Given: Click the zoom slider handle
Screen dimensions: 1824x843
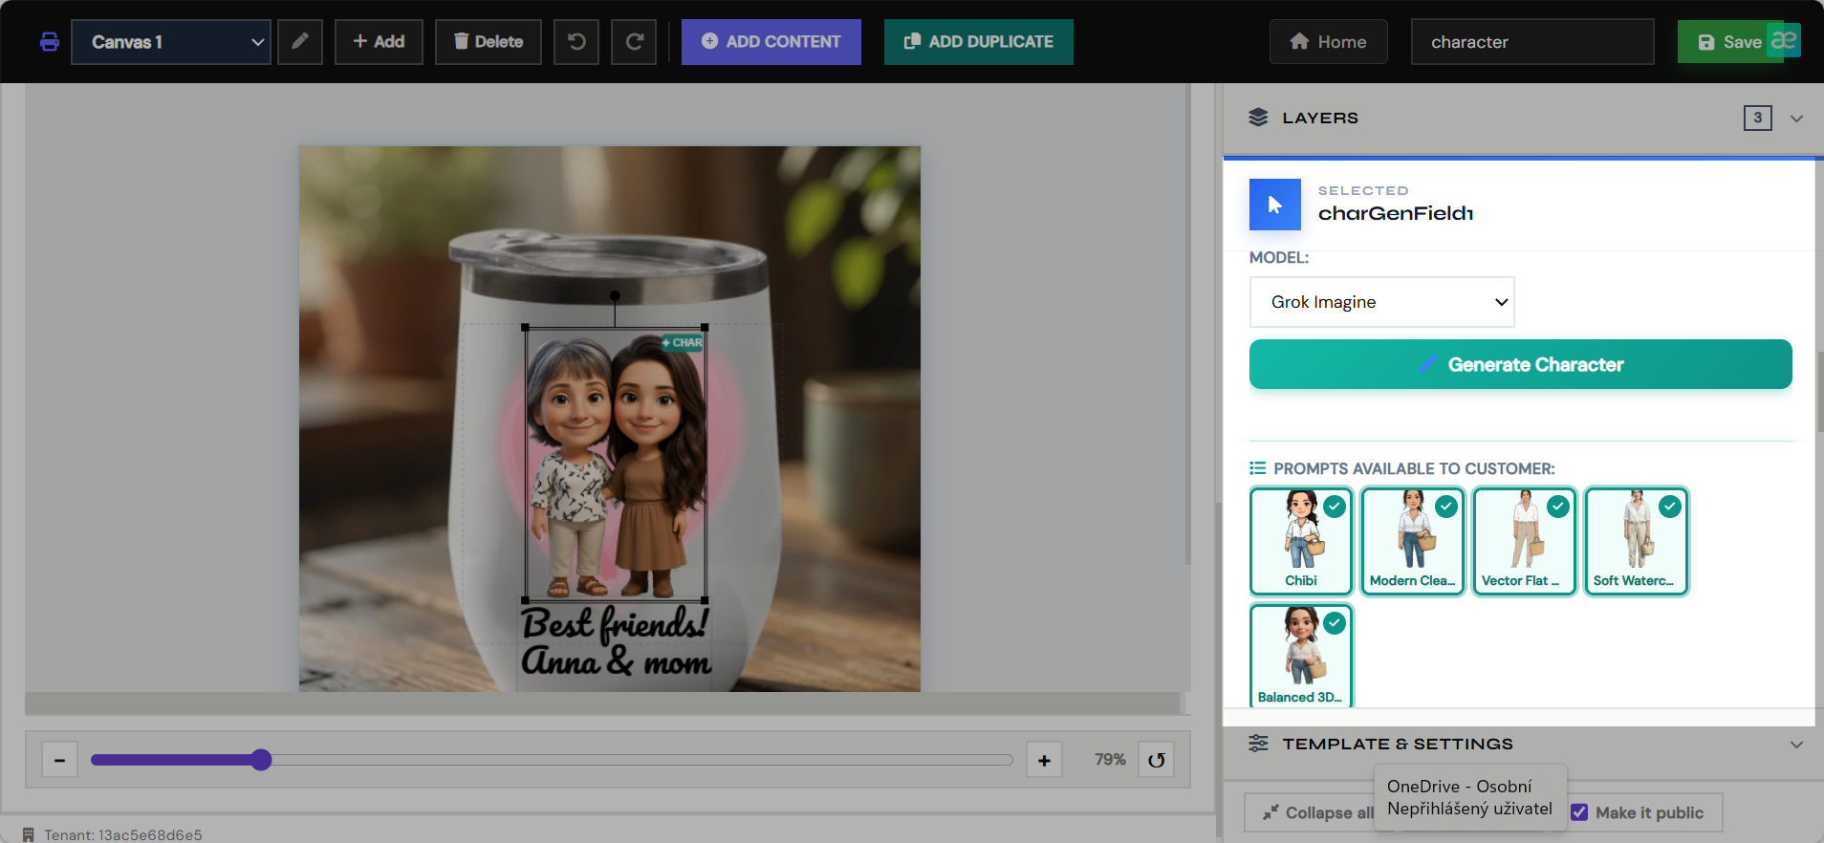Looking at the screenshot, I should click(x=261, y=760).
